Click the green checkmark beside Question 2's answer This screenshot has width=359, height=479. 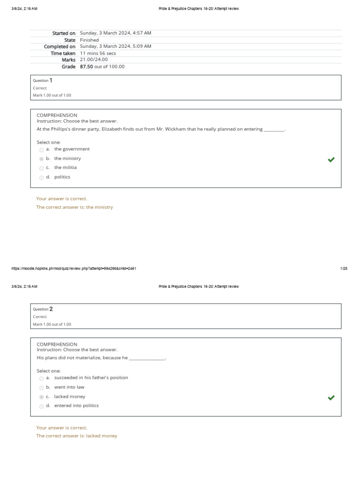tap(331, 398)
